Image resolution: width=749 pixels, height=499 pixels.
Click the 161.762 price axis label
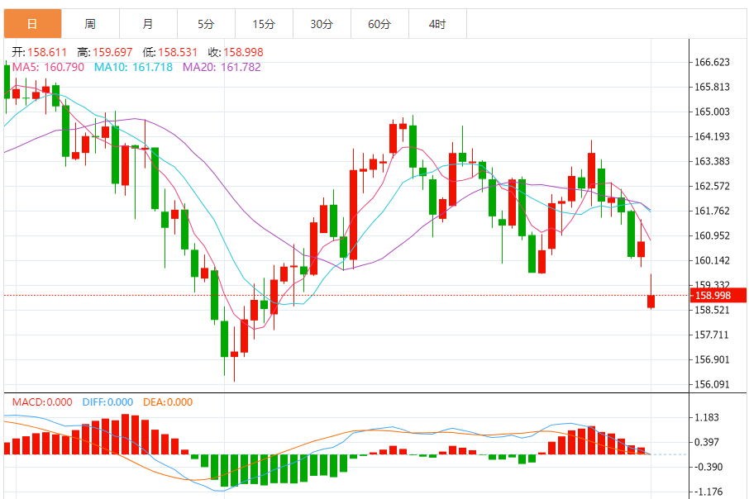[712, 211]
